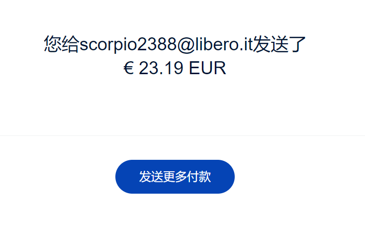The height and width of the screenshot is (232, 365).
Task: Click the 发送了 text after the email
Action: [279, 44]
